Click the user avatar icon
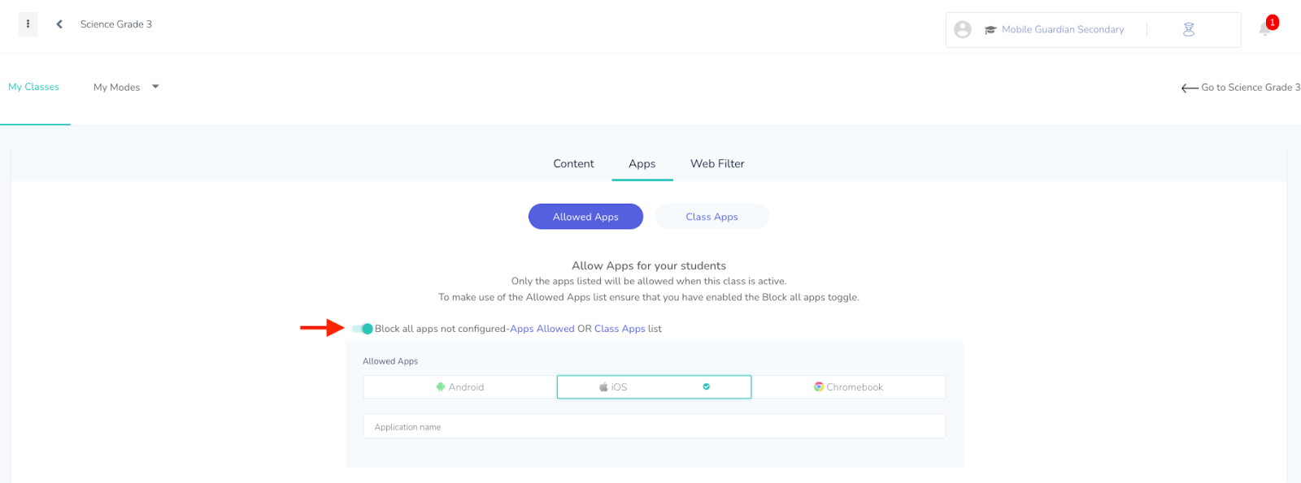This screenshot has height=483, width=1301. pyautogui.click(x=963, y=30)
